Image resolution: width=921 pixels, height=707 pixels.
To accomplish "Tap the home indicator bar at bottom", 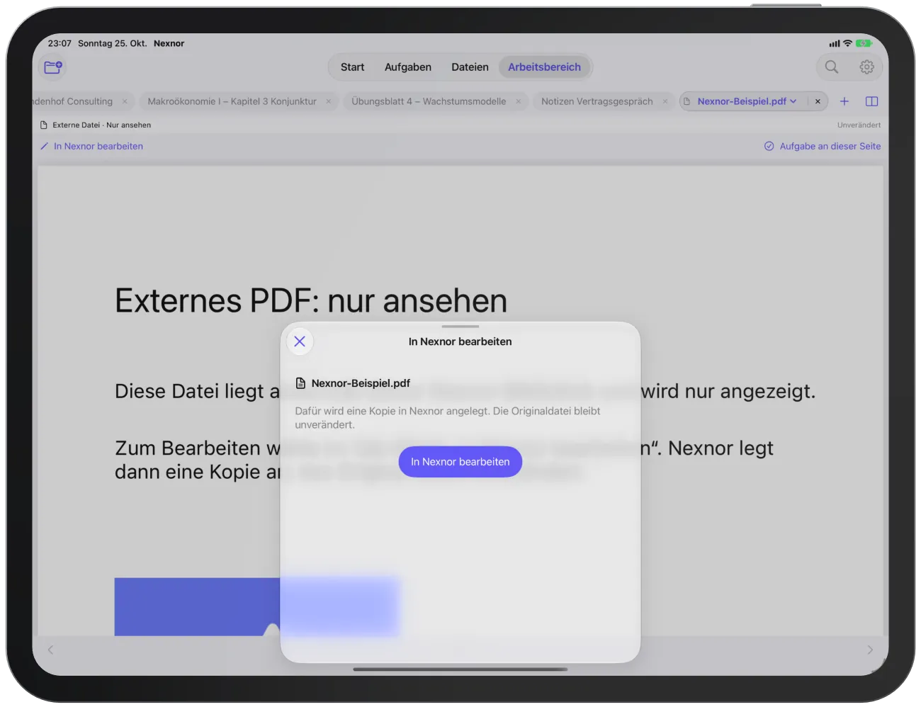I will point(460,669).
